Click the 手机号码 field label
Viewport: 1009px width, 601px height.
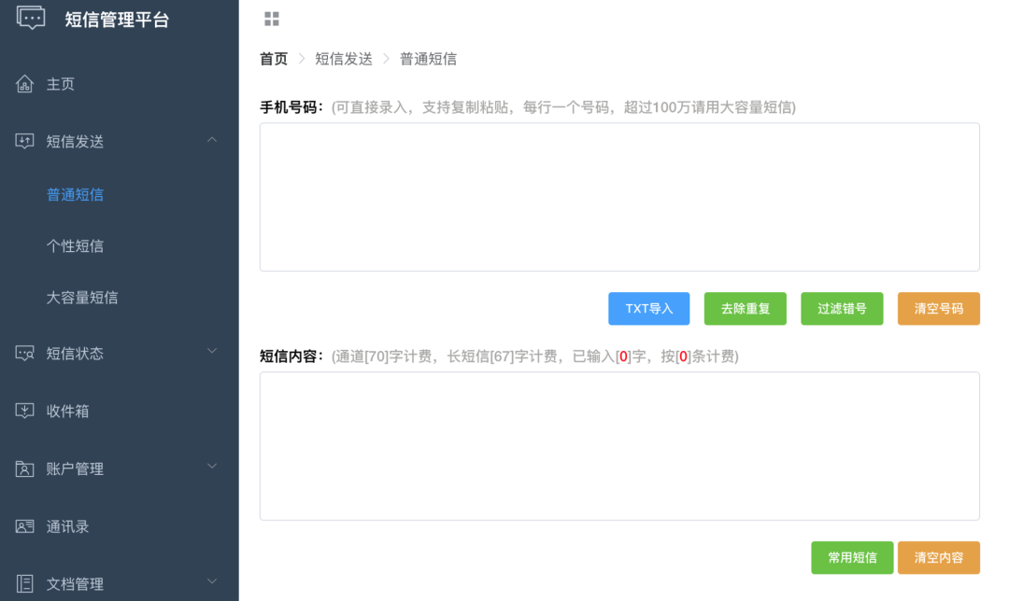tap(291, 107)
